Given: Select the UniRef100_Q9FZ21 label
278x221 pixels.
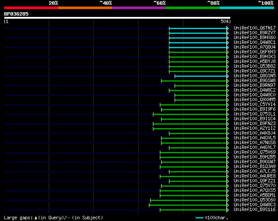Looking at the screenshot, I should [255, 181].
